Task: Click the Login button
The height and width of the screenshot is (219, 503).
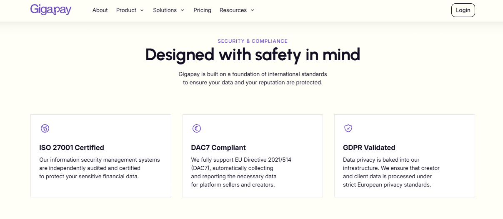Action: pyautogui.click(x=463, y=10)
